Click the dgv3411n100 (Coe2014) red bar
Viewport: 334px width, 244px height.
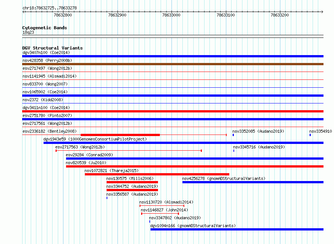click(173, 111)
